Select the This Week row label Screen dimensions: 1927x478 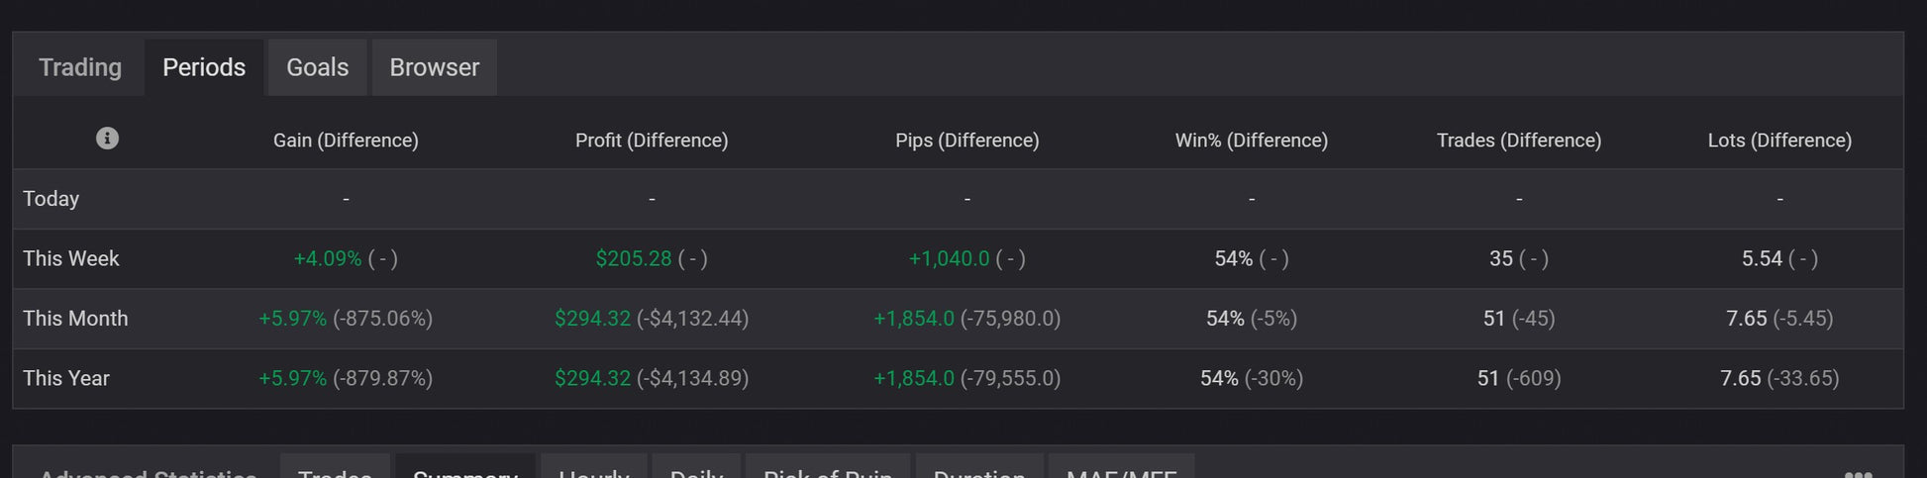click(70, 258)
